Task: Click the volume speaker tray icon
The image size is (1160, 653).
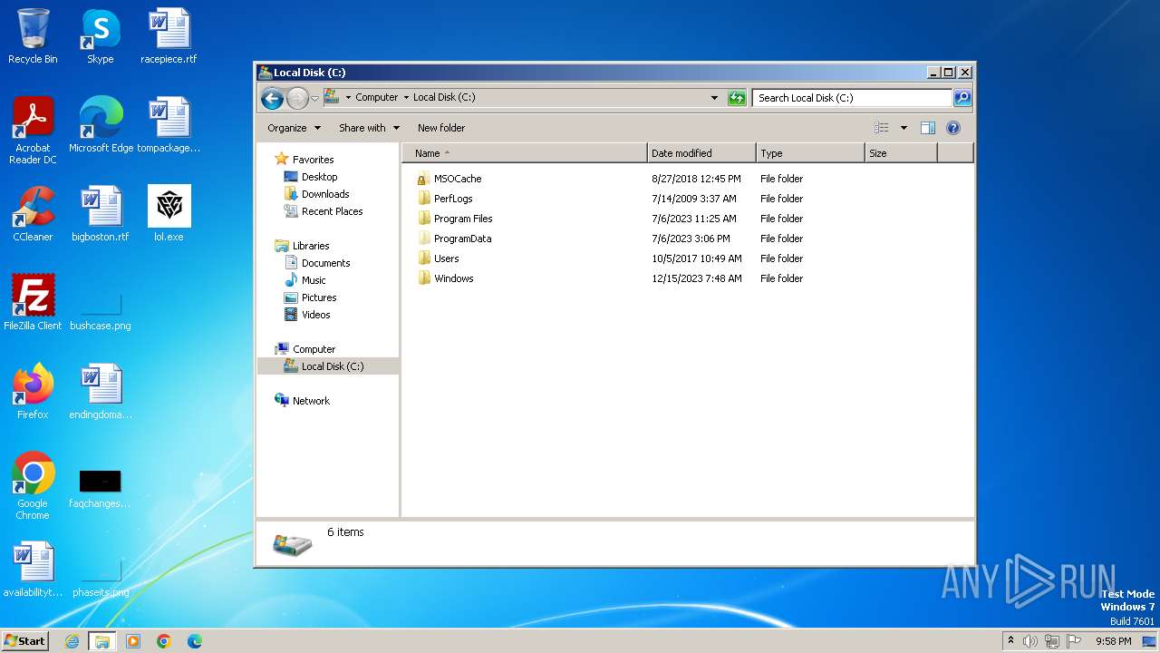Action: [1029, 641]
